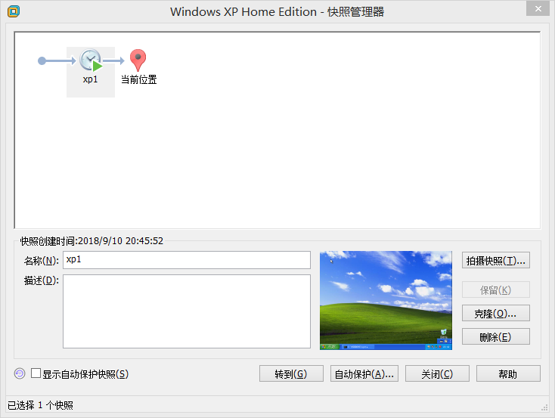Click the 名称(N) name input field

point(187,260)
